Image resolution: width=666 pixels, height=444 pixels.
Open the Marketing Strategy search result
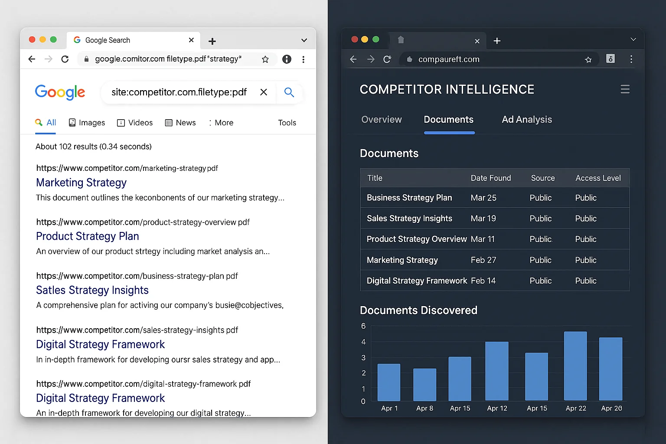click(x=81, y=183)
